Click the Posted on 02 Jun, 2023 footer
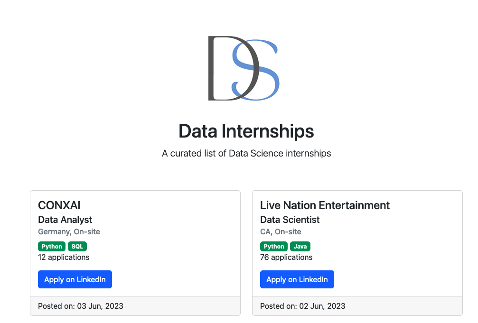The image size is (478, 323). pyautogui.click(x=302, y=306)
